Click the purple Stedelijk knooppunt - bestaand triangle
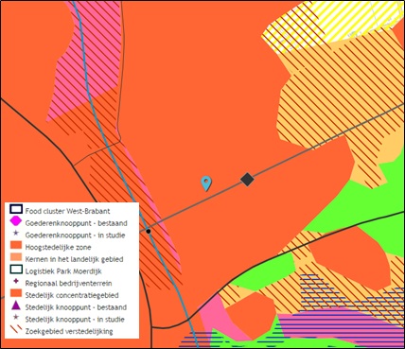The image size is (405, 349). [x=16, y=305]
